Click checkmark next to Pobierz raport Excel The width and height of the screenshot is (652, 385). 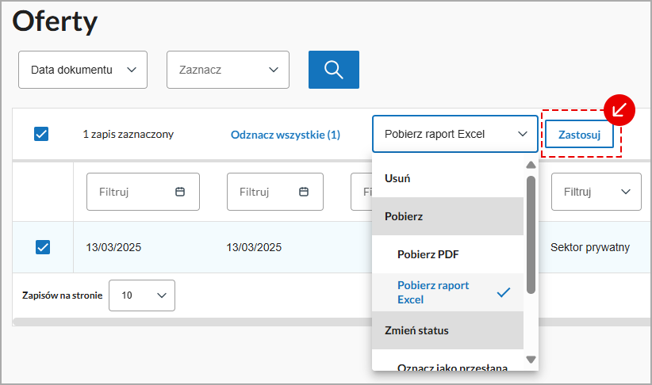coord(503,292)
